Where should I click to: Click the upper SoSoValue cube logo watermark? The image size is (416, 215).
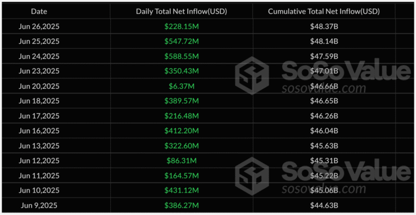[x=252, y=75]
